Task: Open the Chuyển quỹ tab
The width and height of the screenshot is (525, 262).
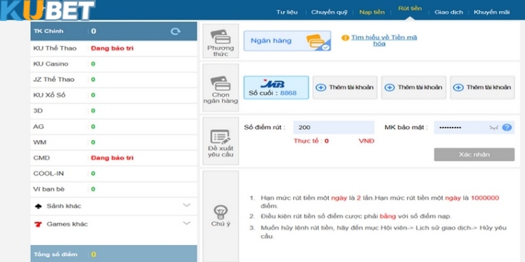Action: point(331,12)
